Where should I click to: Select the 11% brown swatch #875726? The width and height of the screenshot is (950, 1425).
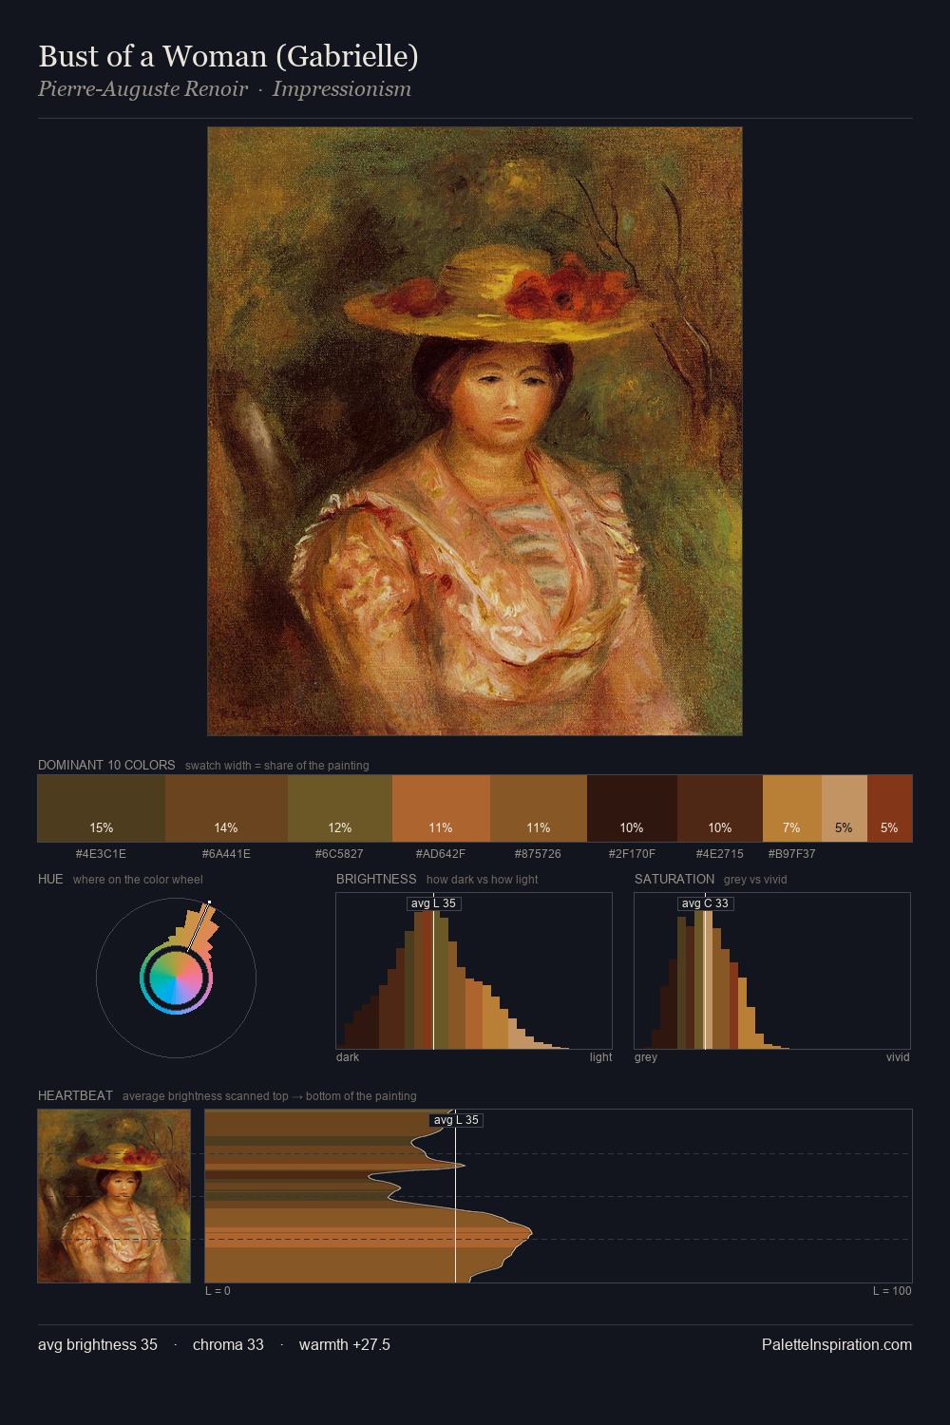tap(539, 808)
